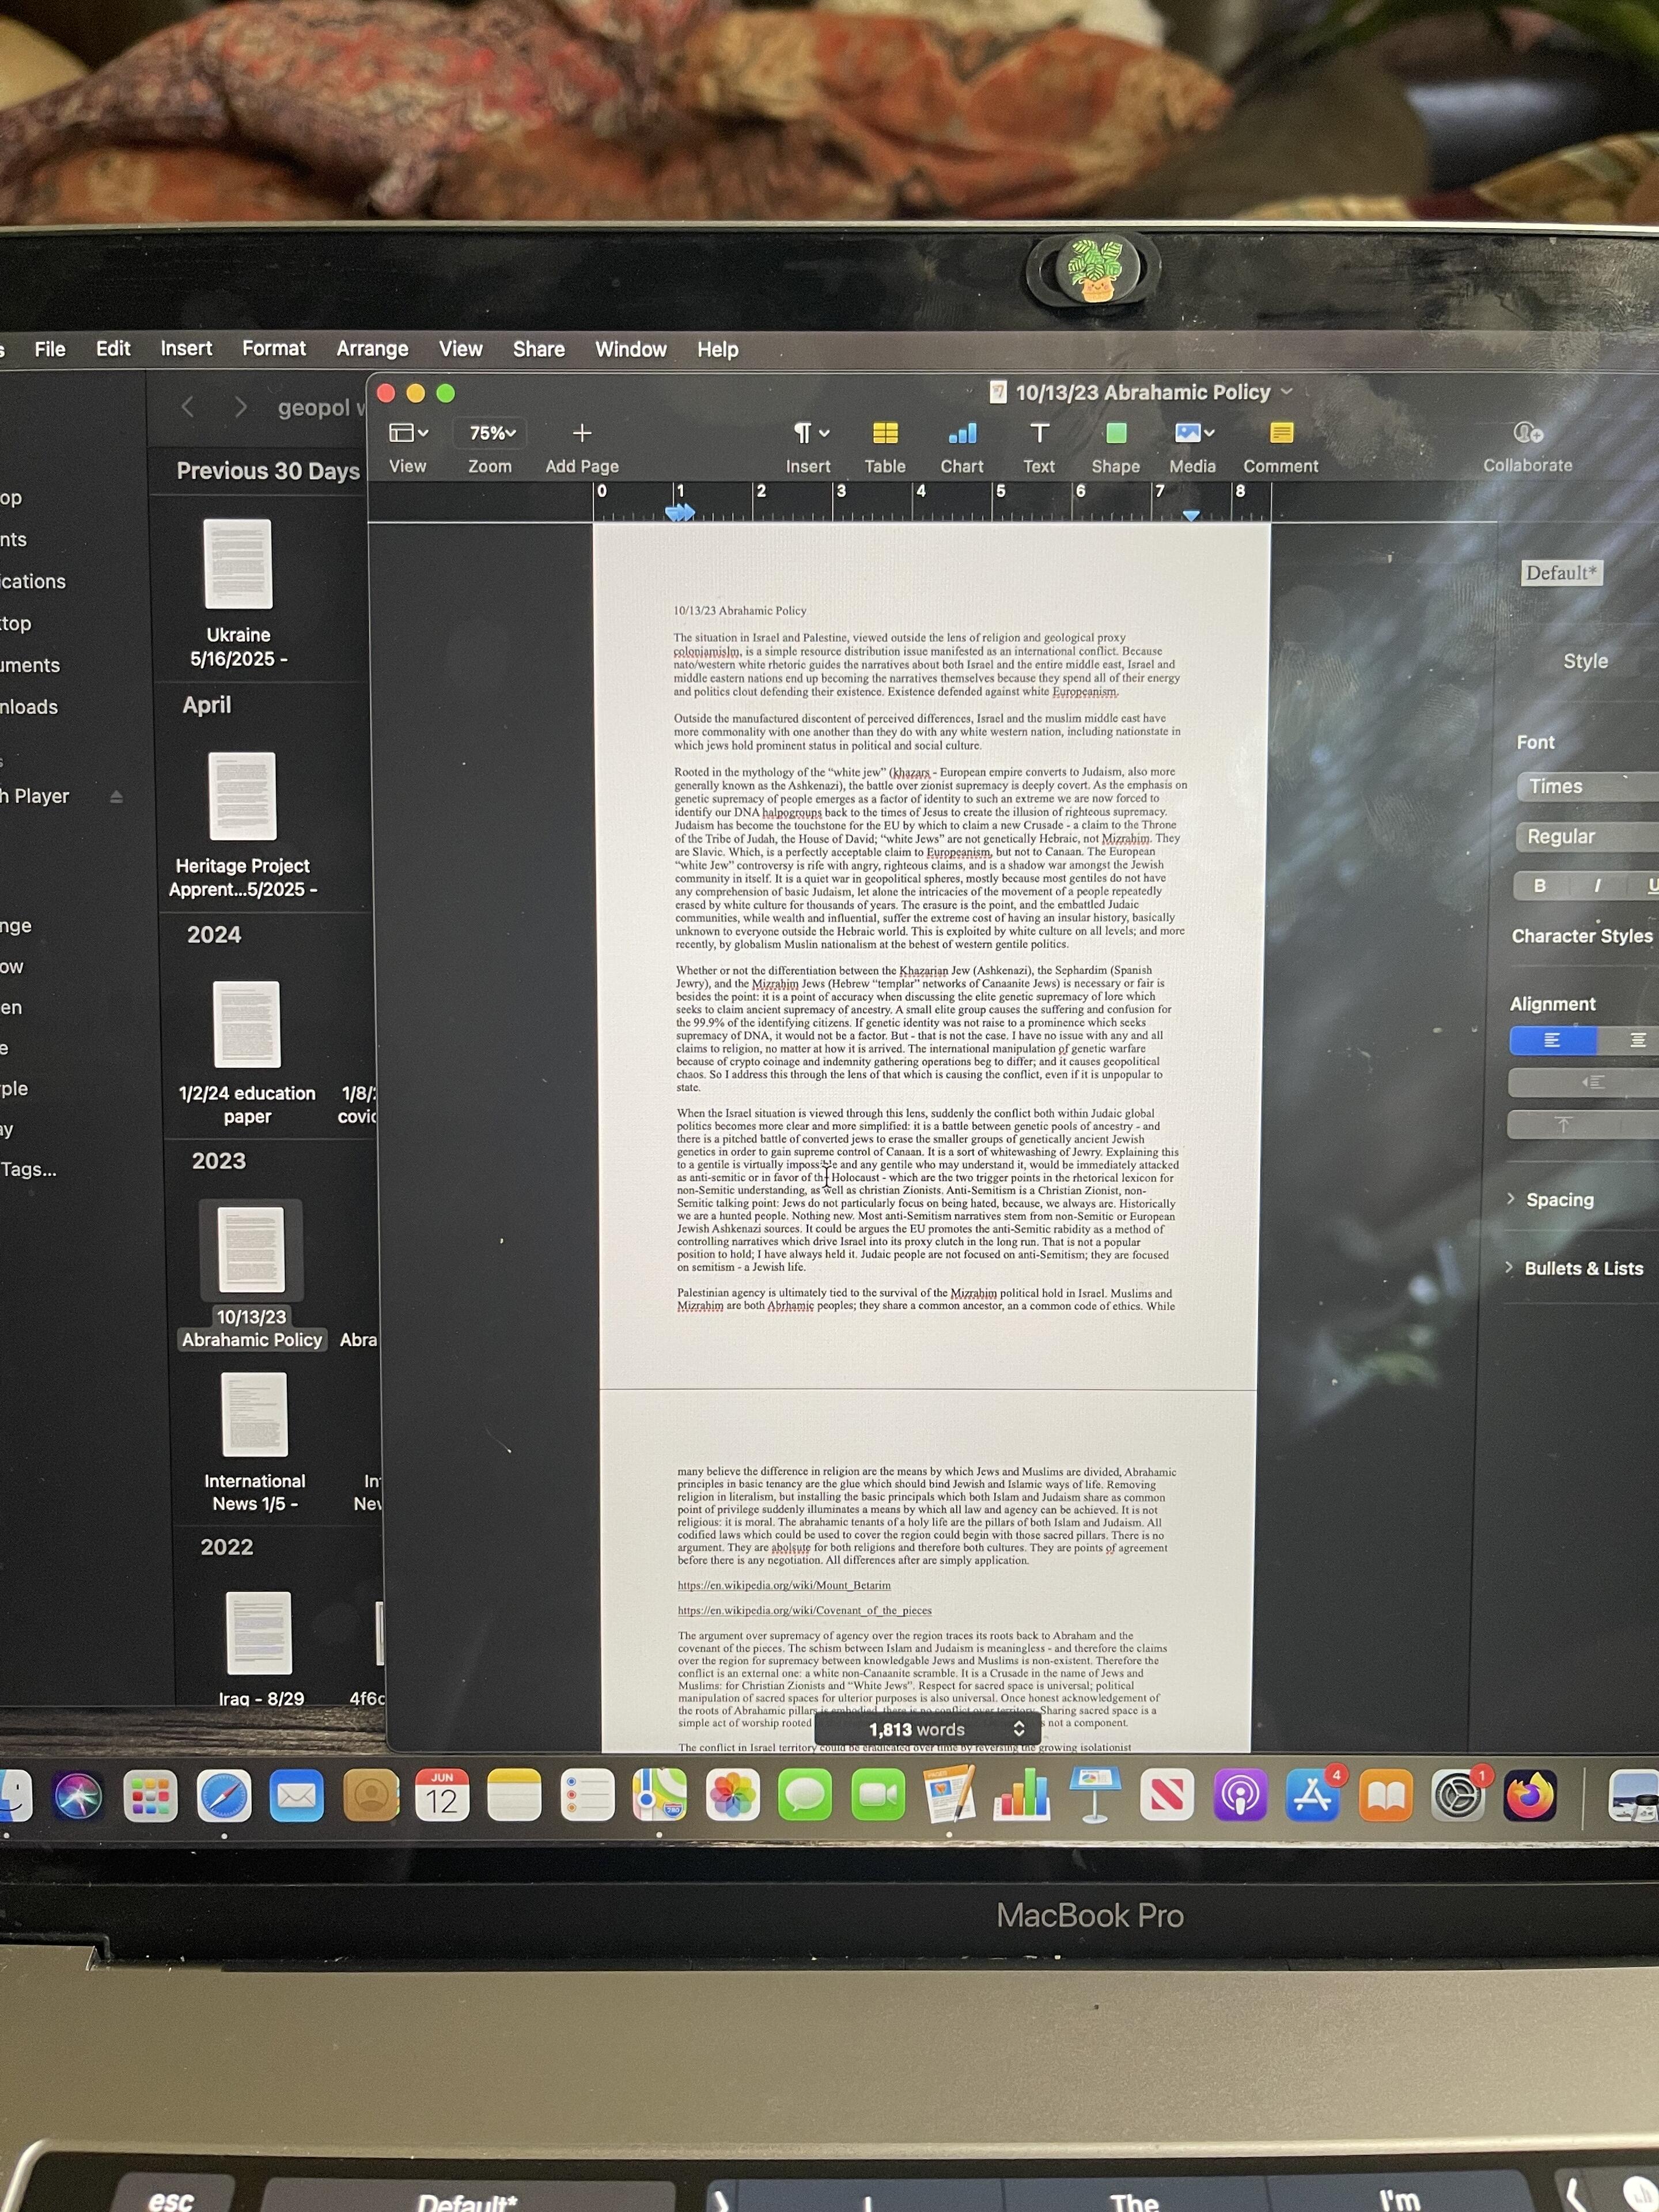
Task: Open the Default paragraph style selector
Action: (x=1562, y=572)
